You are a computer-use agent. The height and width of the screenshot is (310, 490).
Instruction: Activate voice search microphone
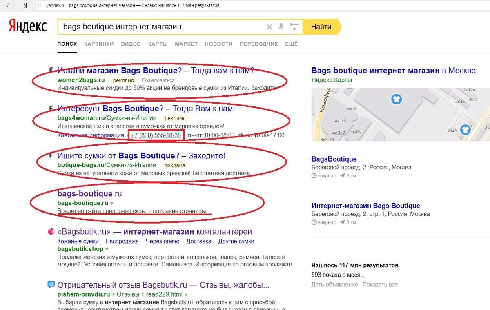[x=281, y=27]
